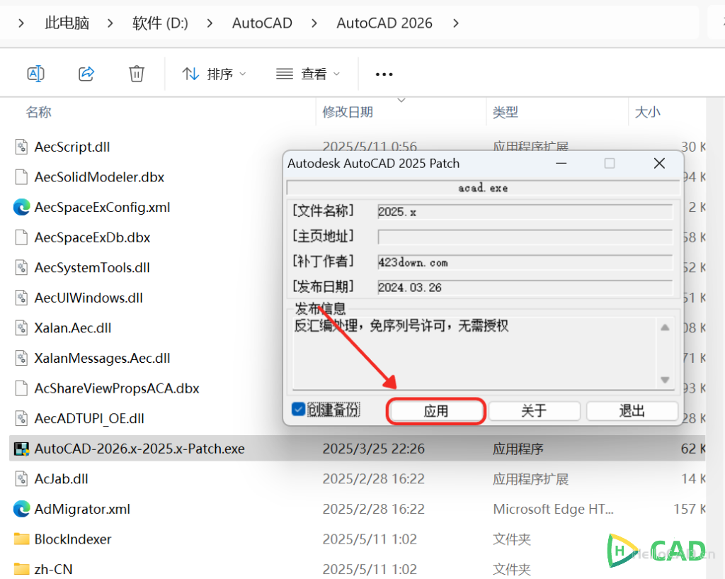Click the empty 主页地址 field
This screenshot has width=725, height=579.
coord(525,237)
